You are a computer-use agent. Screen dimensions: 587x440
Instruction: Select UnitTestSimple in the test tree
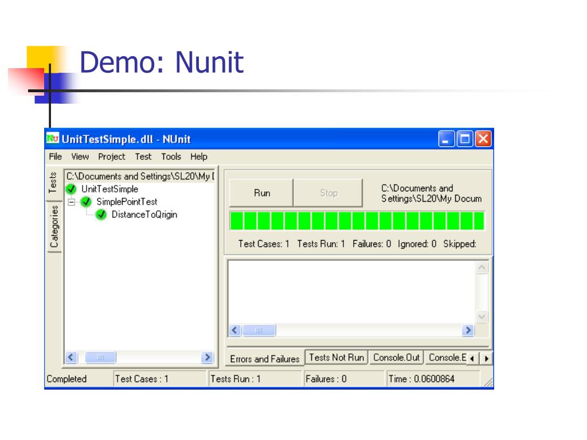pyautogui.click(x=109, y=189)
